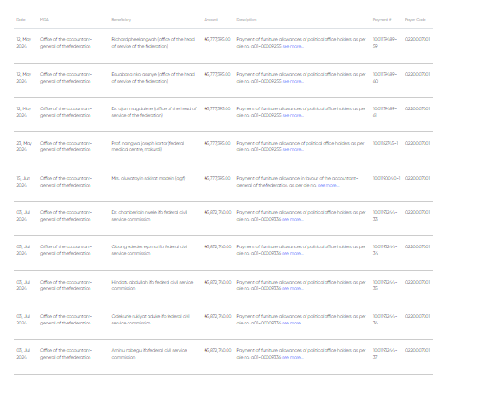Click the Date column header
The width and height of the screenshot is (493, 393).
point(21,20)
